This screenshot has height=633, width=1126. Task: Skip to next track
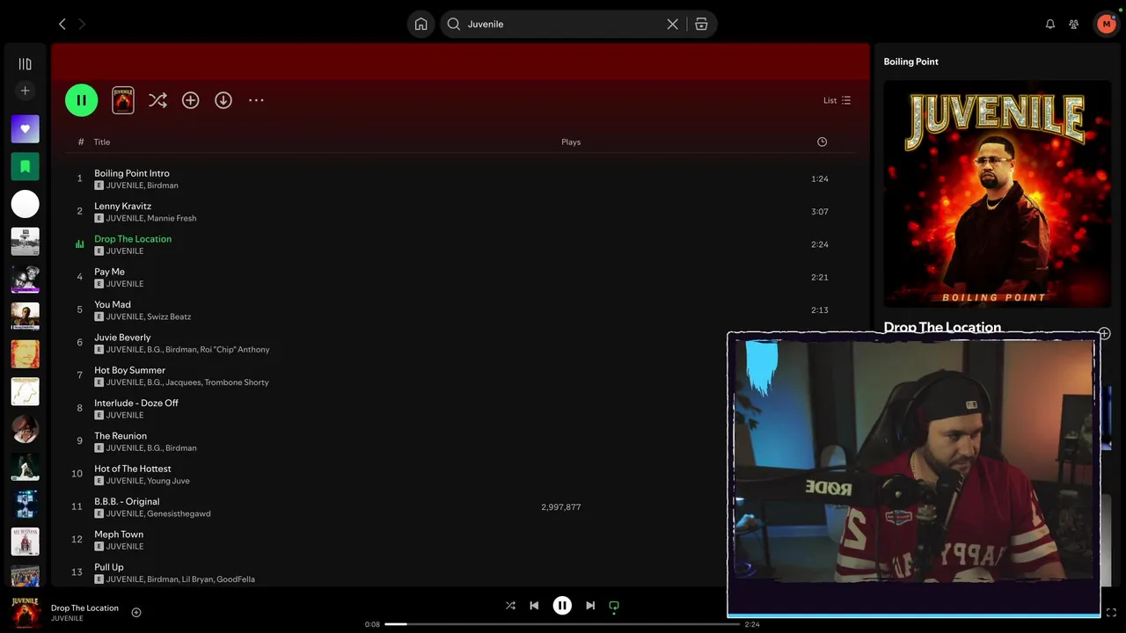click(x=590, y=605)
